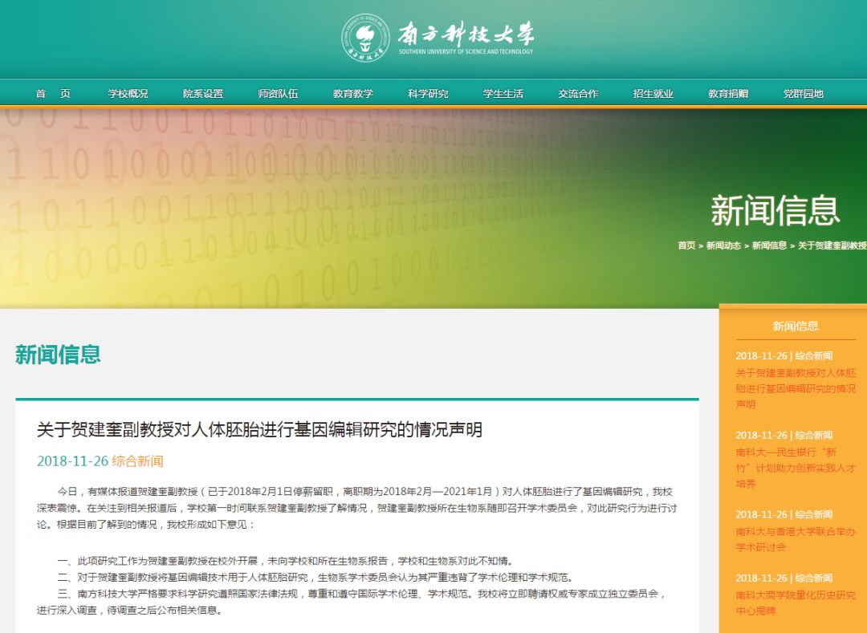Click the university torch logo emblem
867x633 pixels.
tap(366, 38)
